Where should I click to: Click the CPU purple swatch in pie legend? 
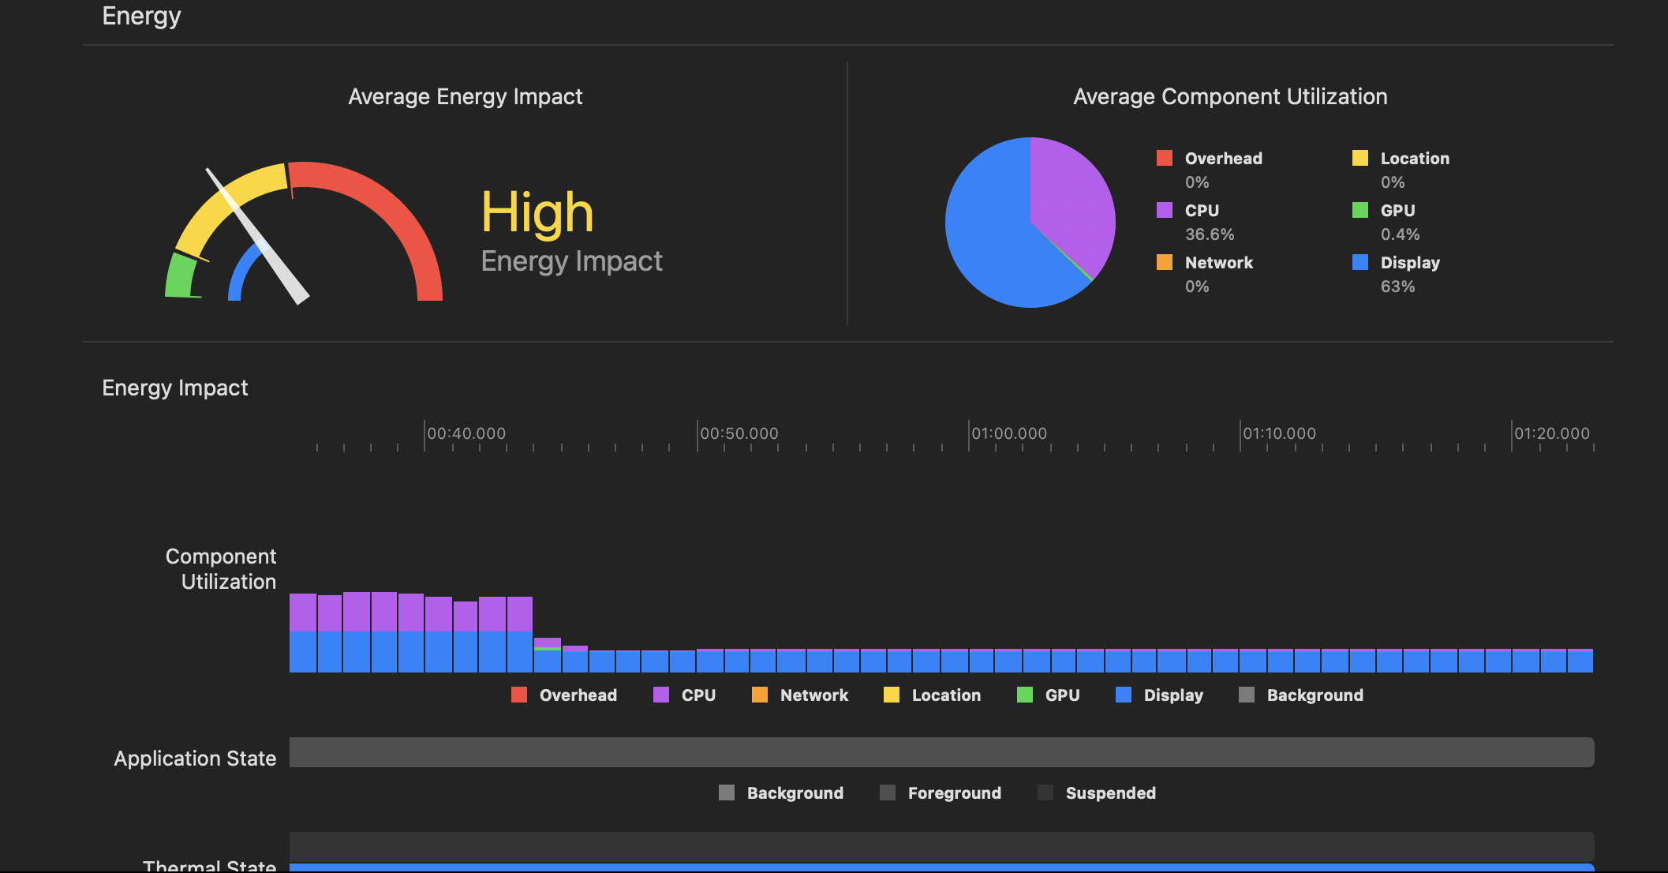coord(1164,210)
